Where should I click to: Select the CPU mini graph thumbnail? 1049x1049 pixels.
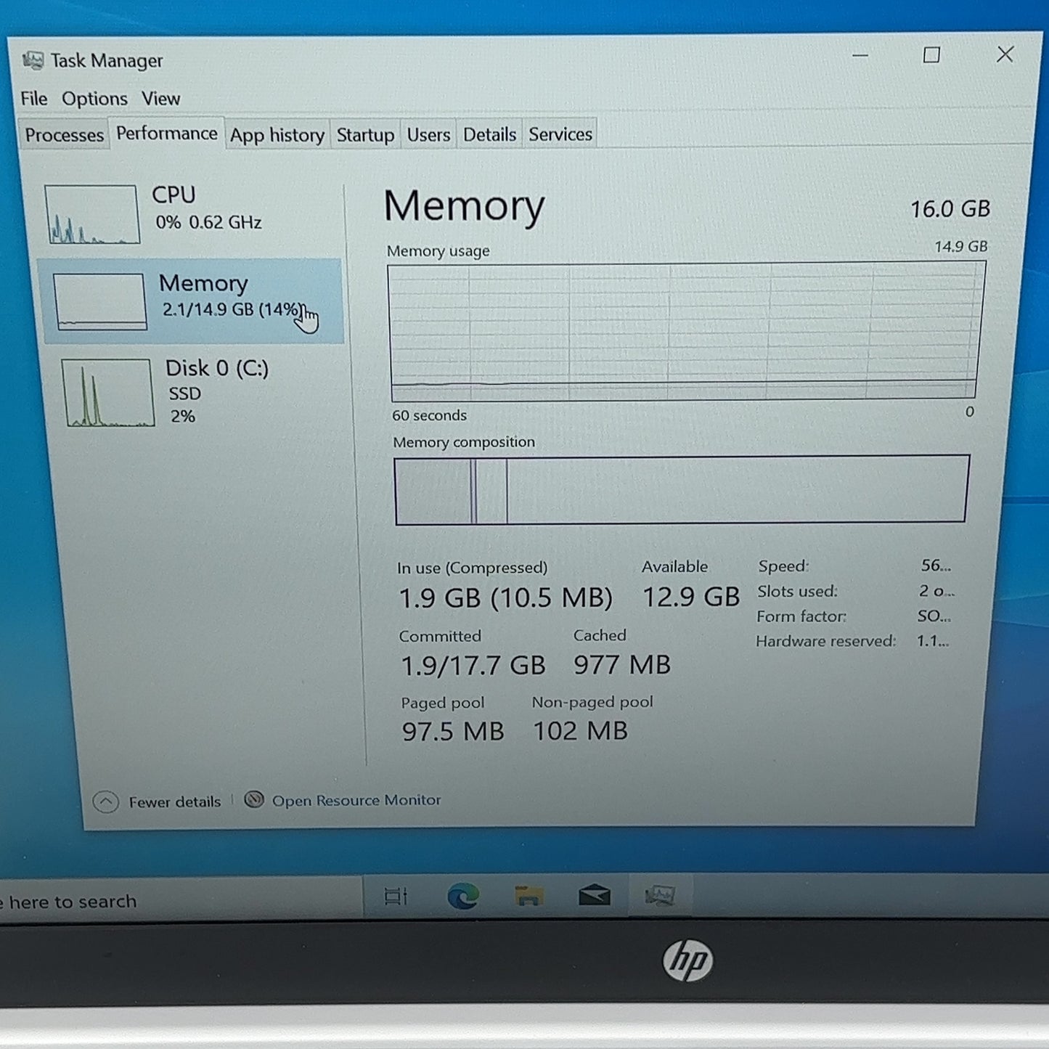click(x=91, y=213)
